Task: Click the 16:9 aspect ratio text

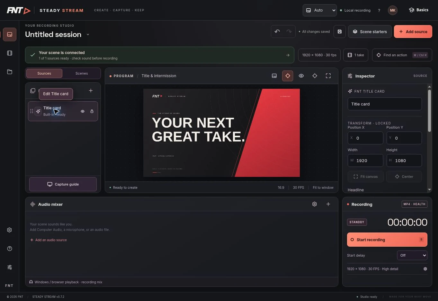Action: pos(281,187)
